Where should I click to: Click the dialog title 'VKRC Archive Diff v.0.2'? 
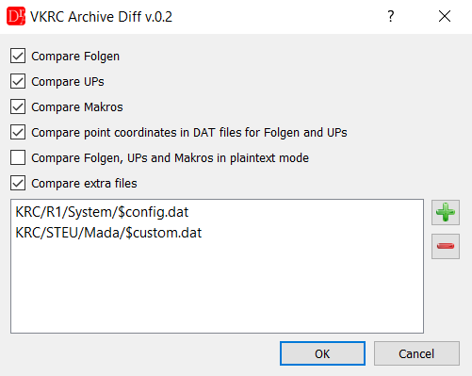pyautogui.click(x=101, y=17)
